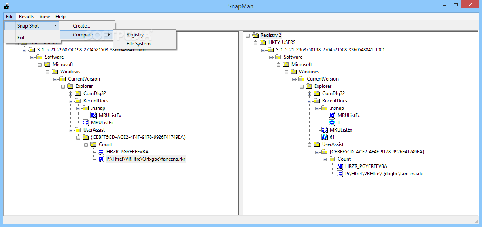The image size is (482, 227).
Task: Click {CEBFF5CD...} folder icon in Registry 2 pane
Action: pyautogui.click(x=325, y=151)
